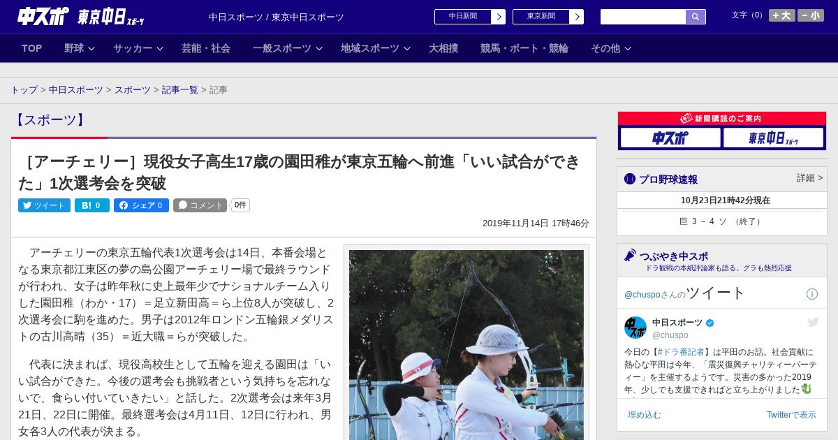Click 埋め込む embed link
This screenshot has height=440, width=838.
tap(644, 415)
